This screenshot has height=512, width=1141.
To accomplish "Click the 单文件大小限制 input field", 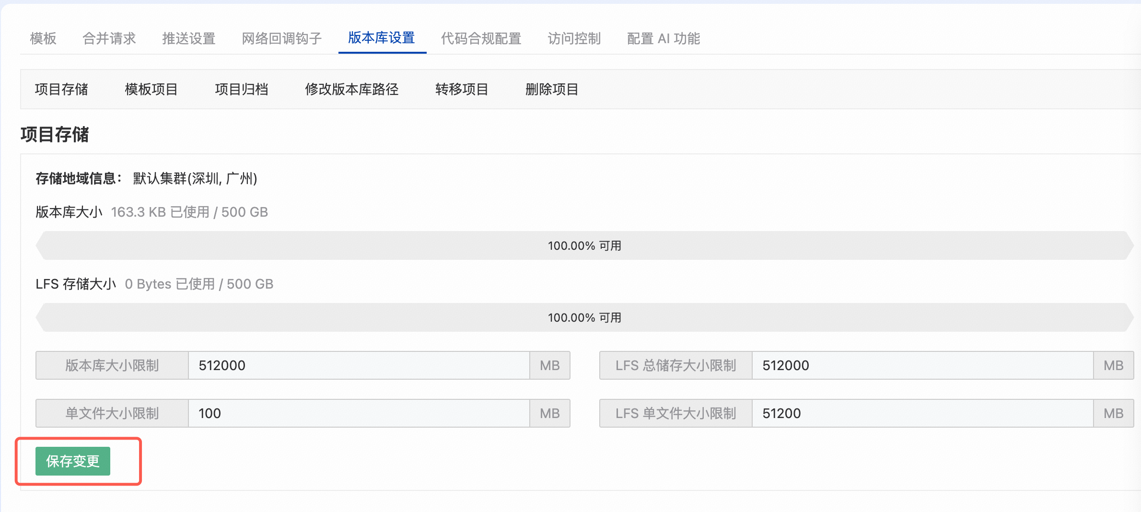I will click(359, 413).
